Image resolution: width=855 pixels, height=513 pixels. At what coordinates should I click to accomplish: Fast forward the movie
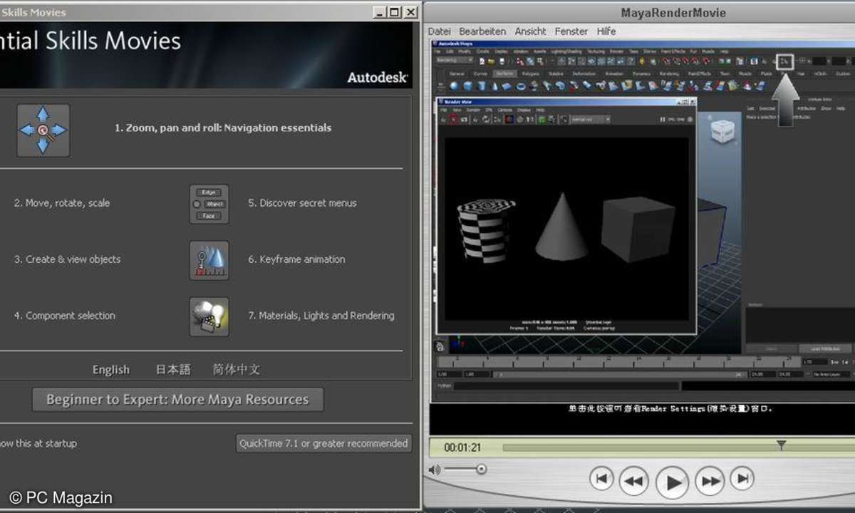pos(709,482)
